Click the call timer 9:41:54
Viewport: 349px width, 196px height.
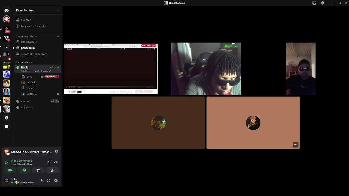[x=55, y=68]
